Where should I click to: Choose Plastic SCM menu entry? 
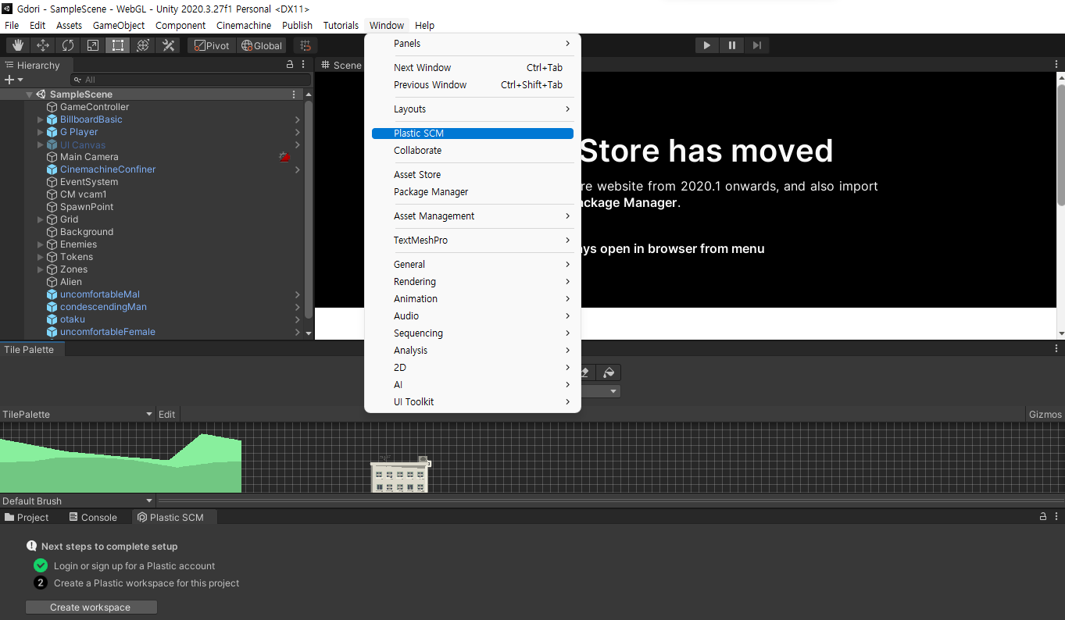tap(473, 134)
